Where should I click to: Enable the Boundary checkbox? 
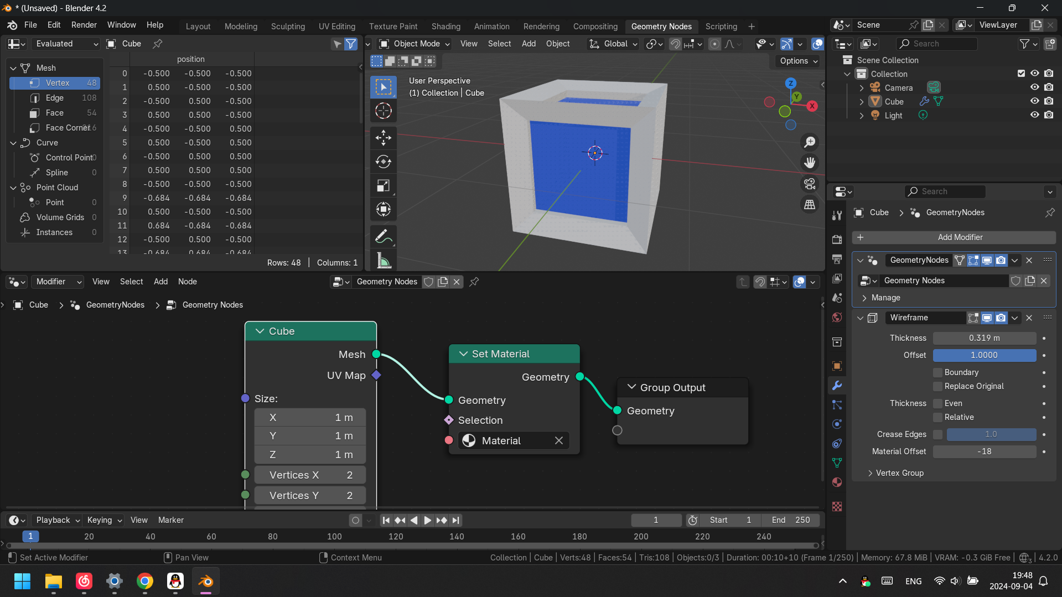tap(937, 372)
